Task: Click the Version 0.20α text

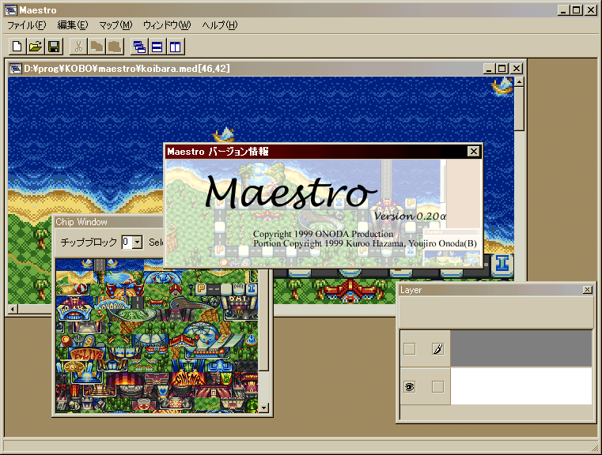Action: (410, 216)
